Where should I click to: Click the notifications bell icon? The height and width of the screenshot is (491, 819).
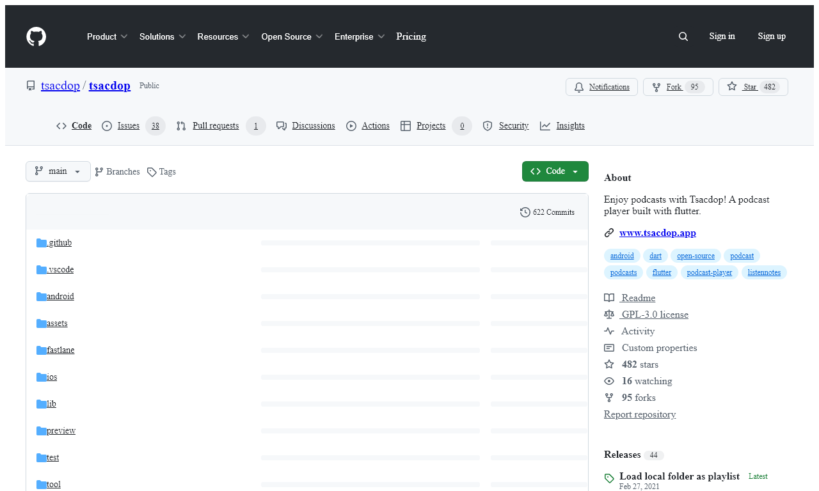pyautogui.click(x=579, y=87)
